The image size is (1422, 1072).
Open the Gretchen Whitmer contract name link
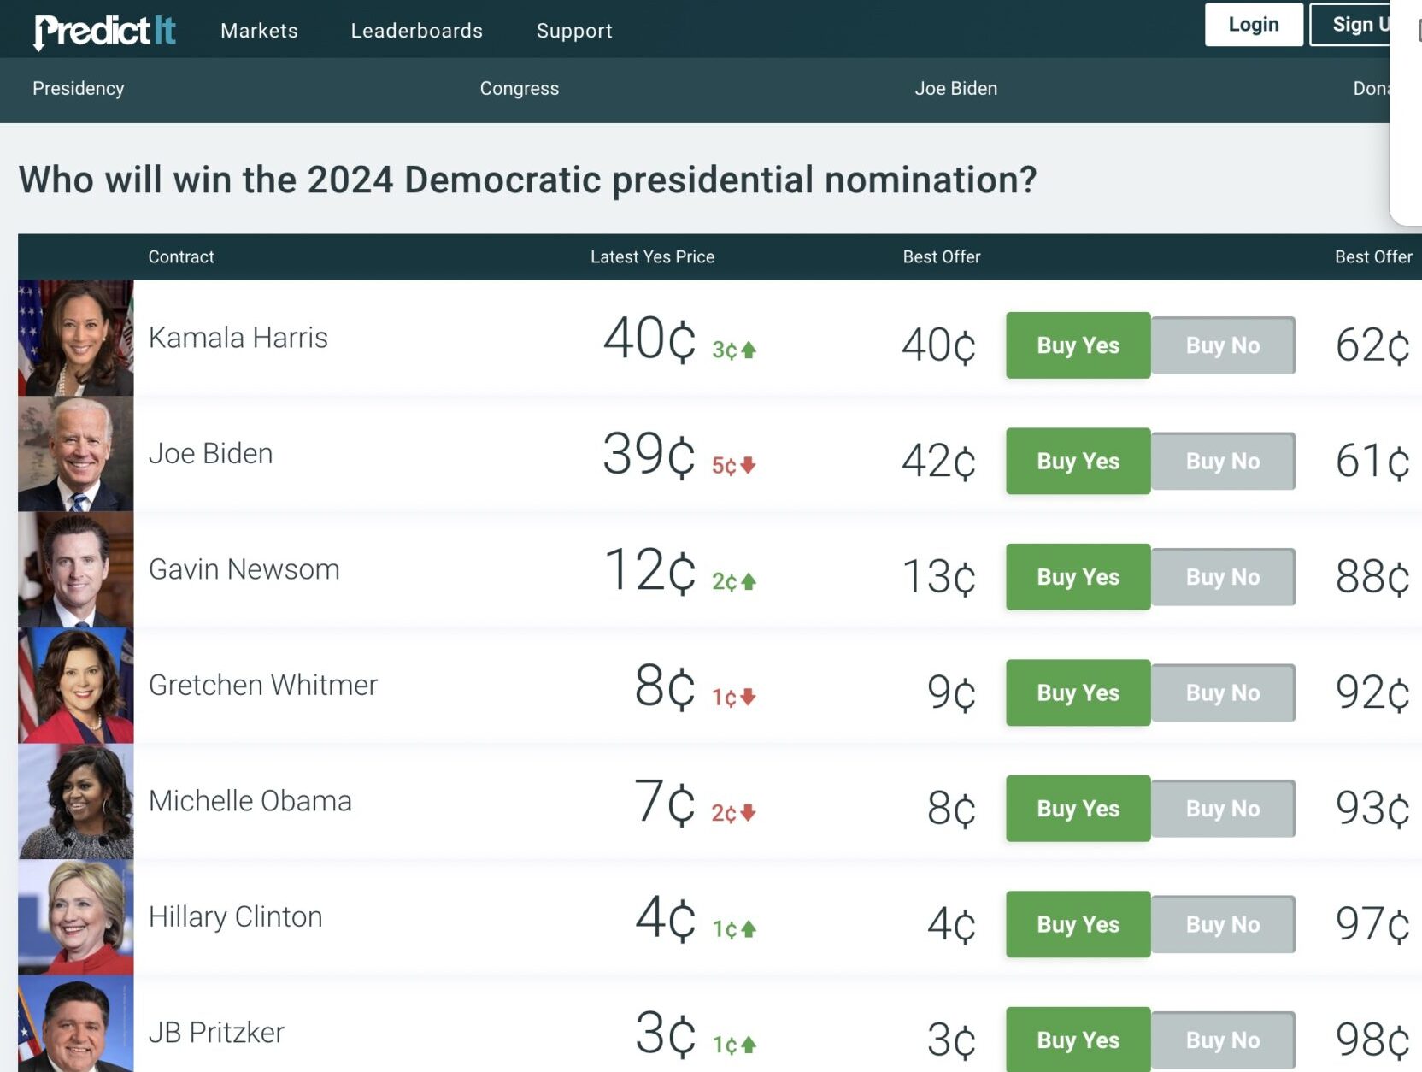pyautogui.click(x=263, y=686)
